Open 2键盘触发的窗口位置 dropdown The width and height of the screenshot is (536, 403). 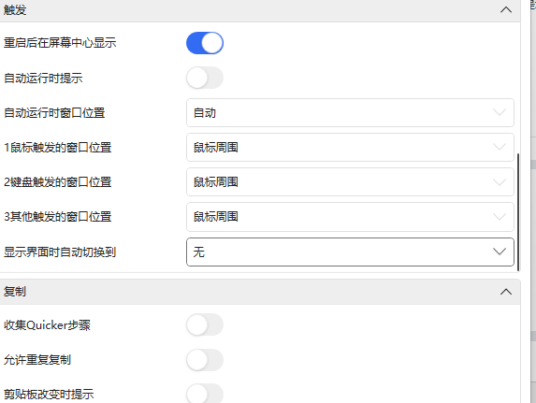(x=350, y=181)
